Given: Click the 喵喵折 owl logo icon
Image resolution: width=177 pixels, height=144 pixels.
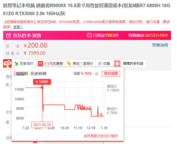Looking at the screenshot, I should click(7, 64).
